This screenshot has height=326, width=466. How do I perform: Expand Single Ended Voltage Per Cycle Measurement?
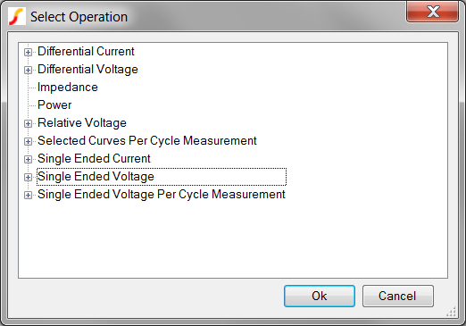28,196
